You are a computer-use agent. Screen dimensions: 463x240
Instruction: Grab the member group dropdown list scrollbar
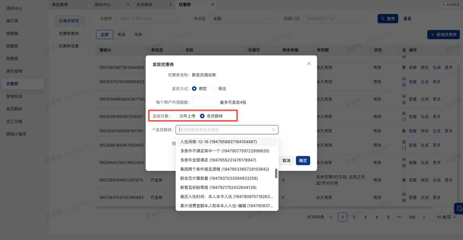[276, 173]
